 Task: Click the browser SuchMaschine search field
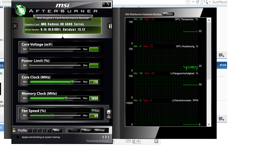pos(219,2)
